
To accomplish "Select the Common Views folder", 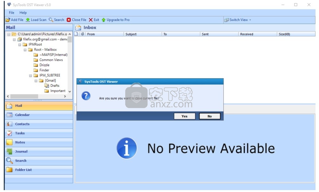I will pyautogui.click(x=51, y=60).
